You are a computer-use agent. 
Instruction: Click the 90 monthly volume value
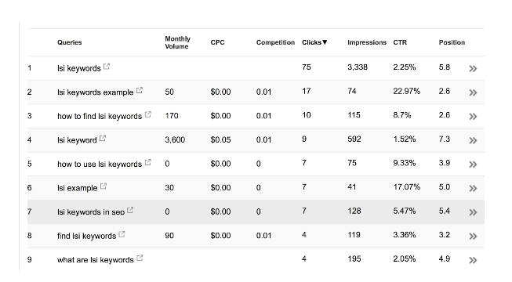pyautogui.click(x=169, y=236)
